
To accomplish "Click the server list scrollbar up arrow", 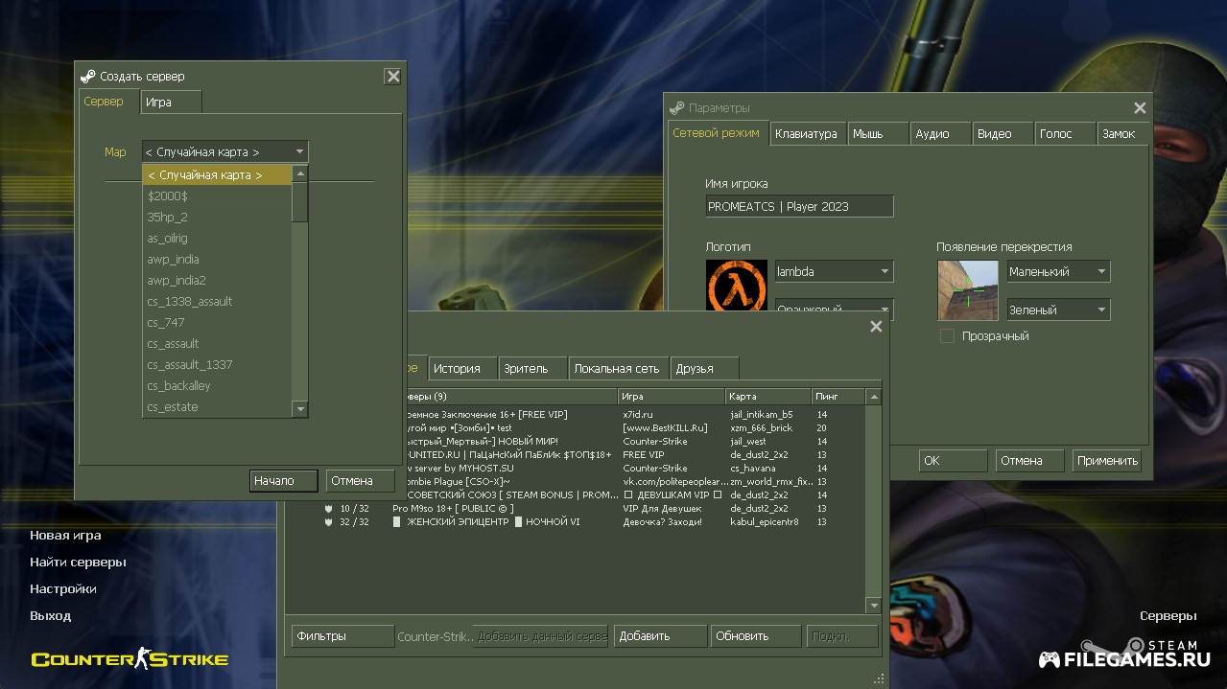I will (x=873, y=397).
